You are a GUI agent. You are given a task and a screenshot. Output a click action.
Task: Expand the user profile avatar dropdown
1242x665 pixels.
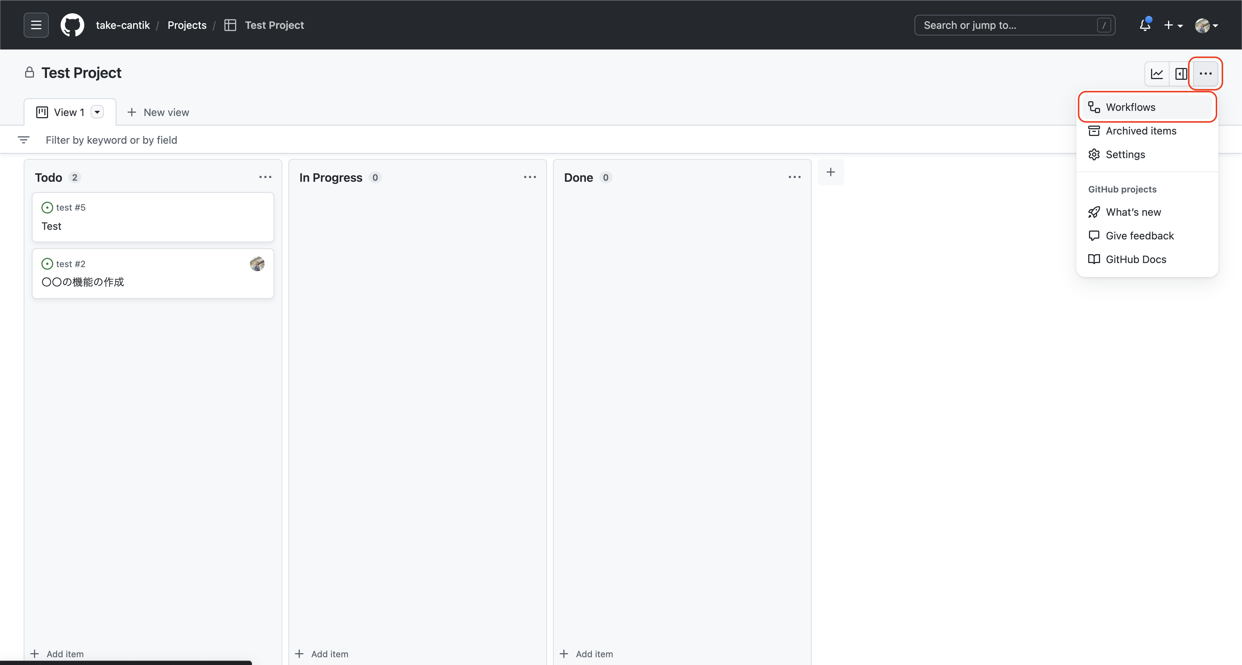[x=1206, y=25]
